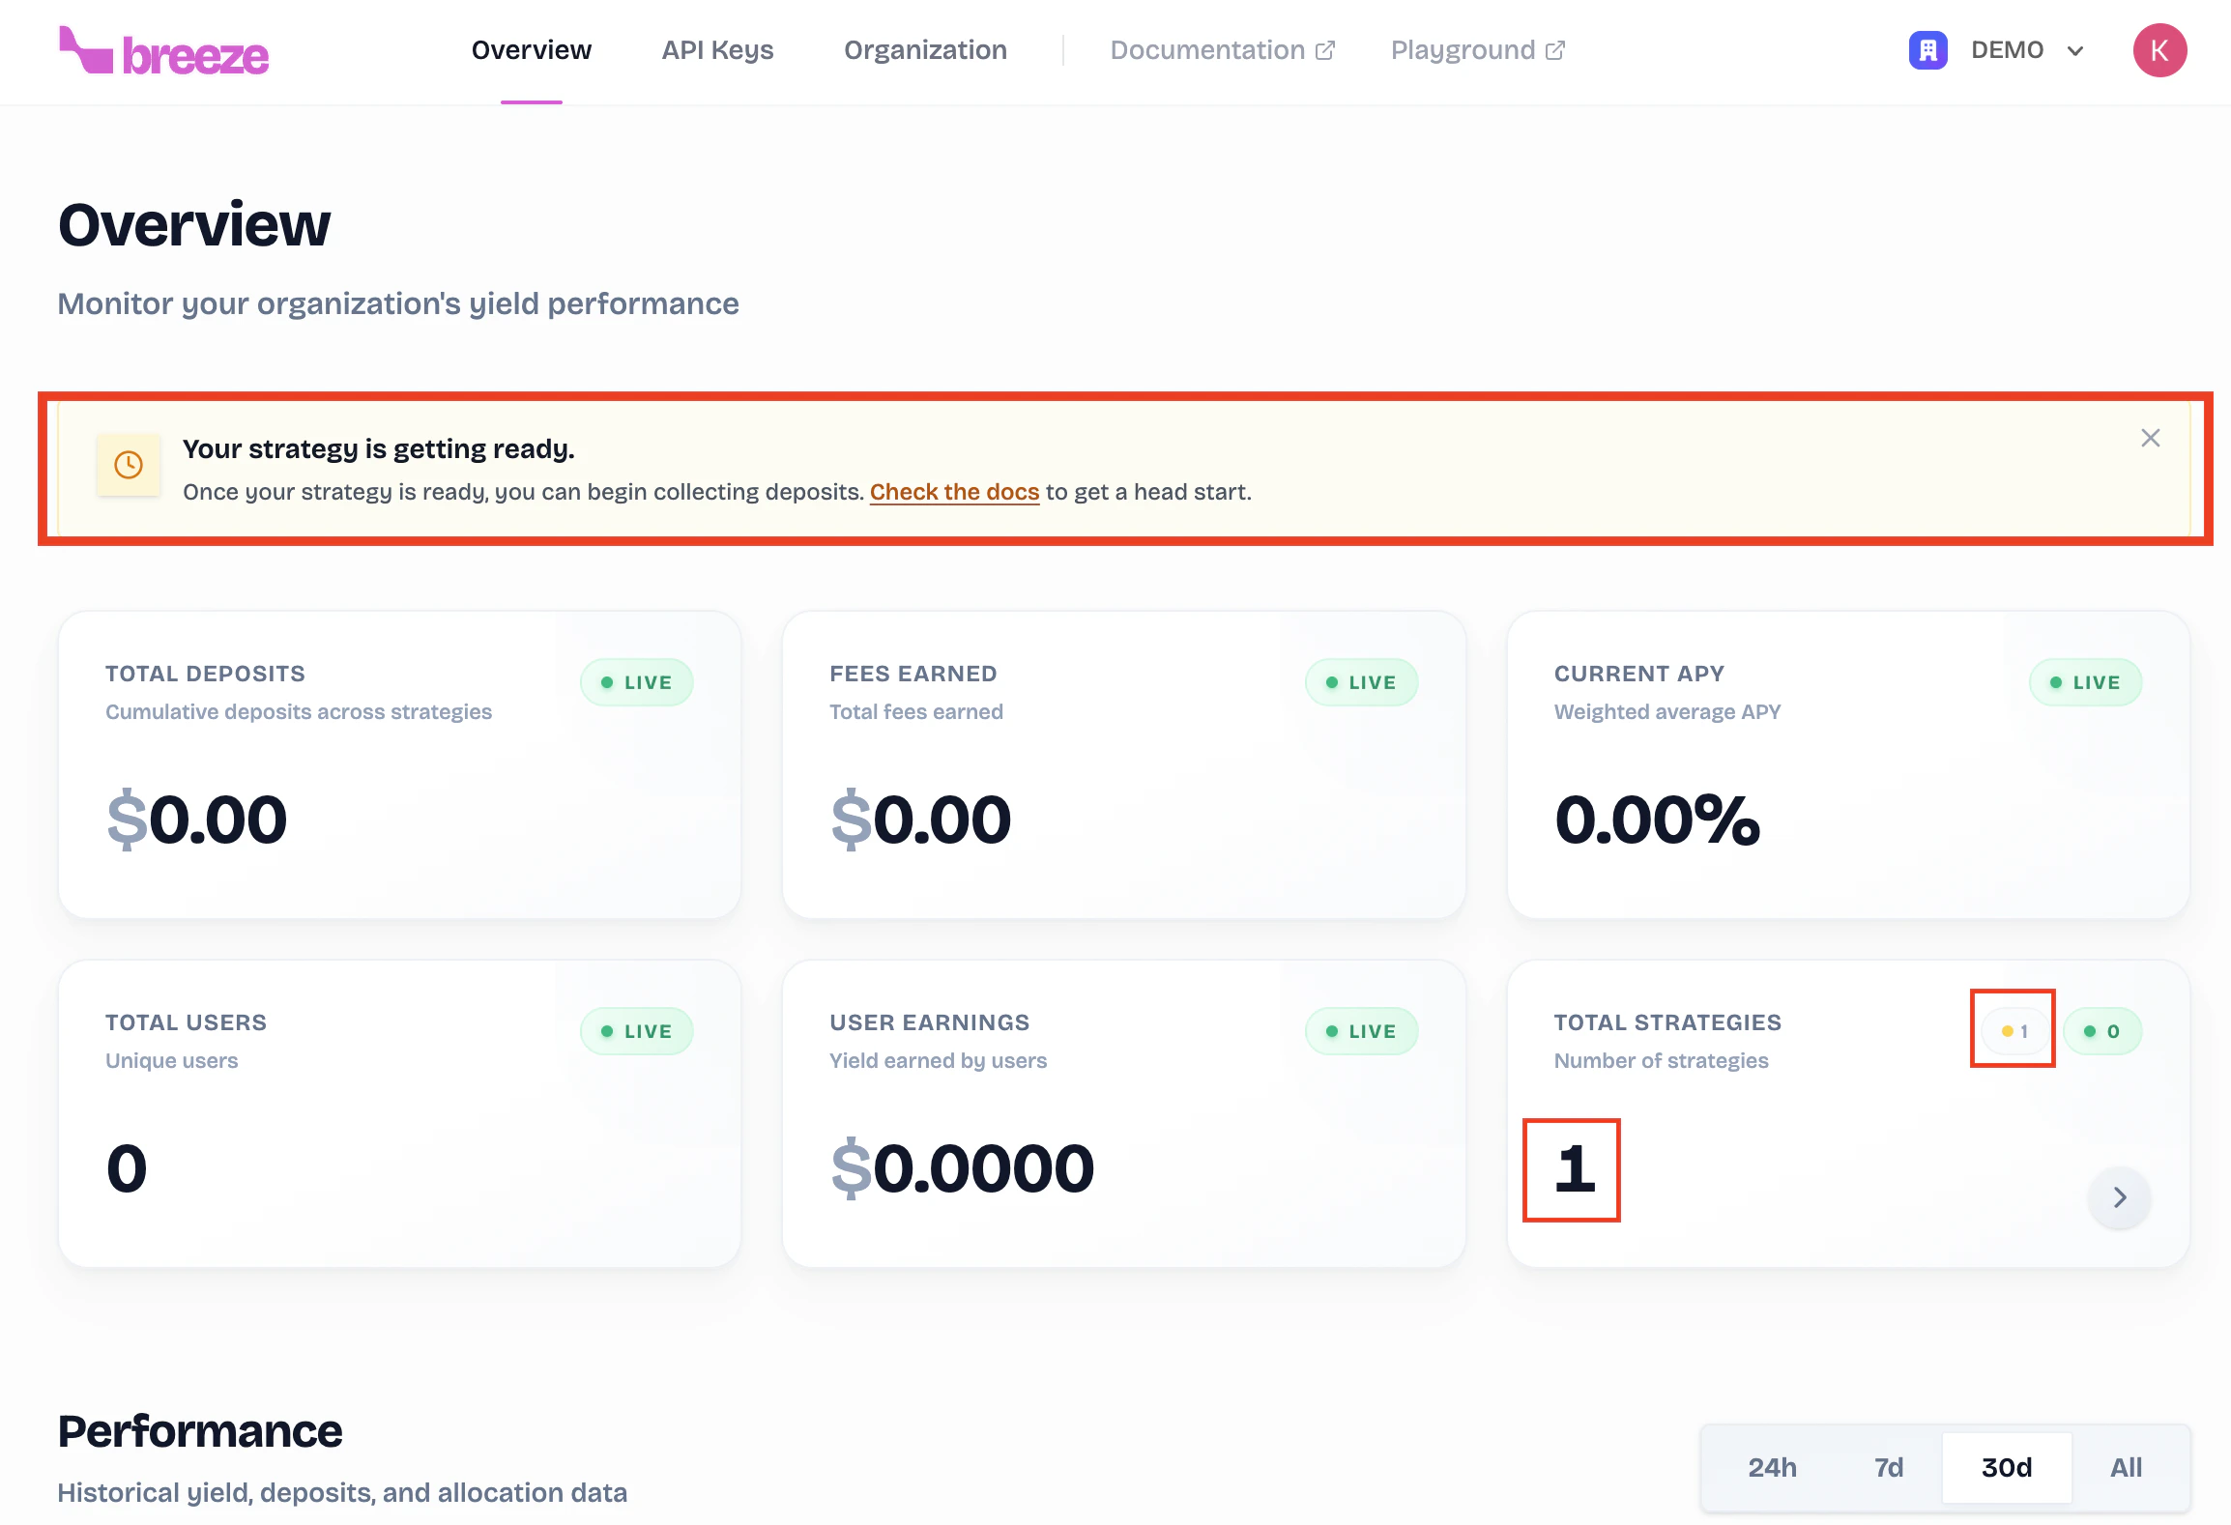Viewport: 2231px width, 1525px height.
Task: Expand the DEMO organization dropdown
Action: (2075, 51)
